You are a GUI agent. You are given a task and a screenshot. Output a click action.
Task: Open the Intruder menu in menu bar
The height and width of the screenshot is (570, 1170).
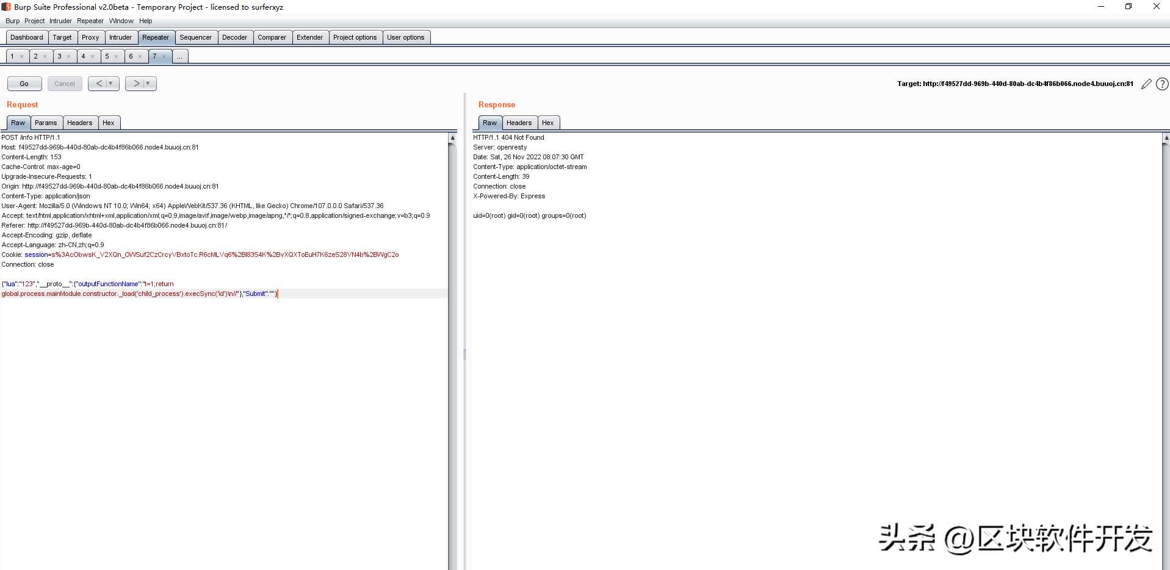(60, 21)
